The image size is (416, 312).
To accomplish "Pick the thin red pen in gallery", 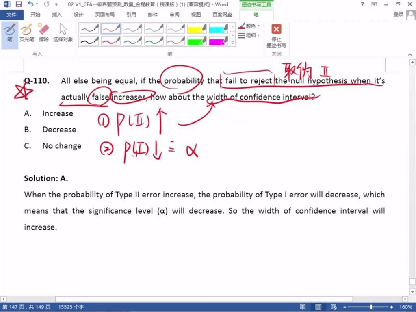I will point(110,29).
